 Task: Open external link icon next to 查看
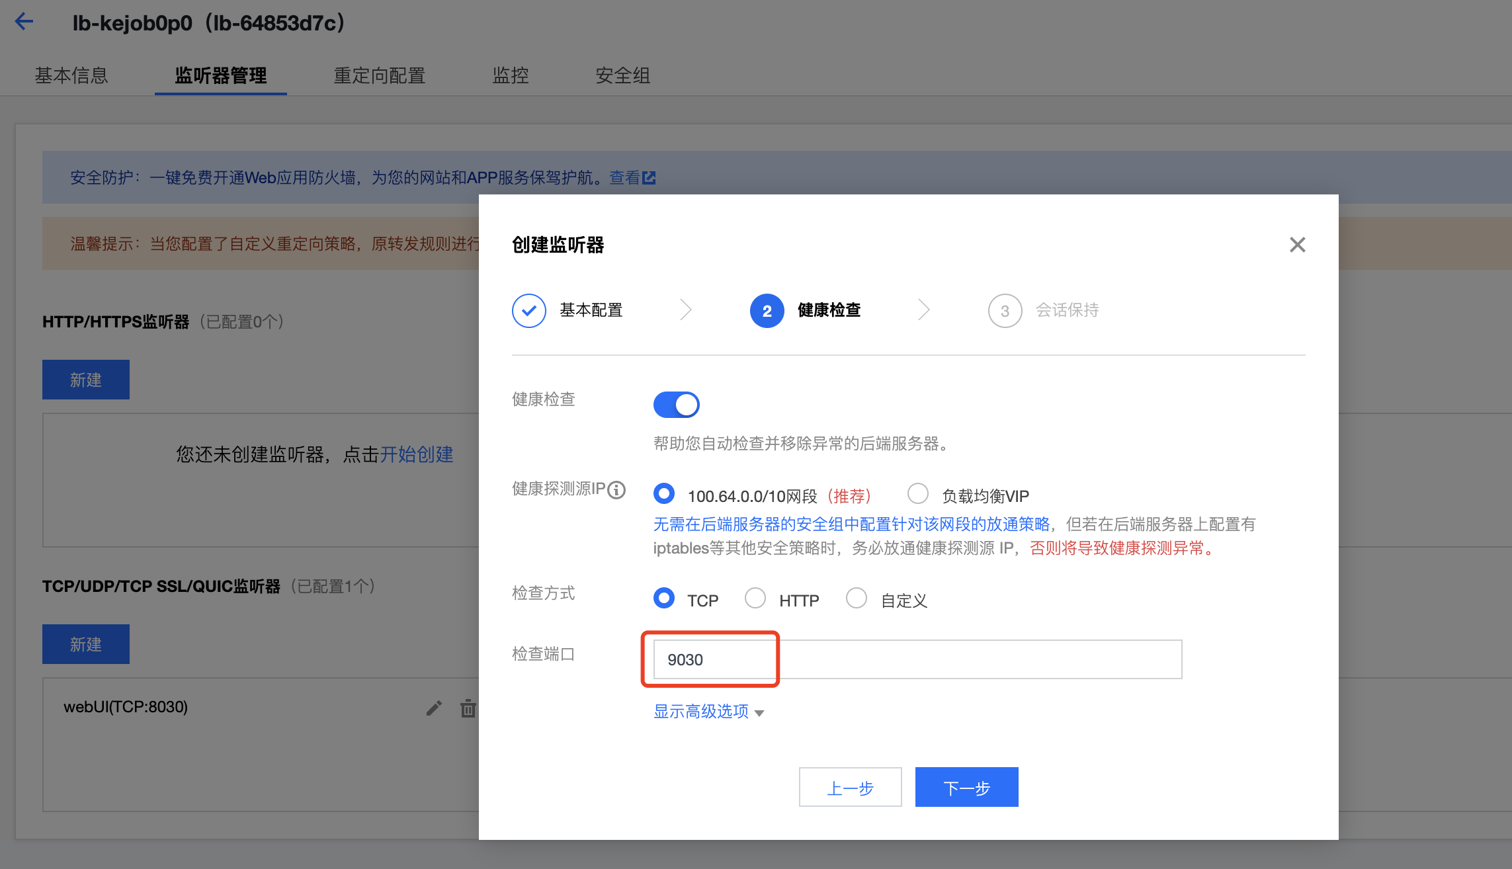(650, 178)
